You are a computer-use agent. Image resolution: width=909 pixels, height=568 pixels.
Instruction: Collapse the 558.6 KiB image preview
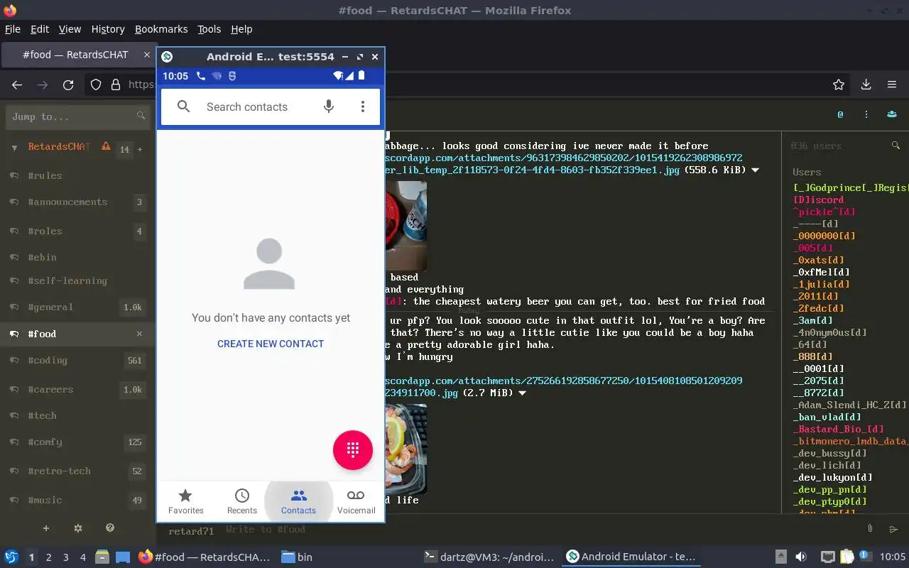(x=755, y=170)
